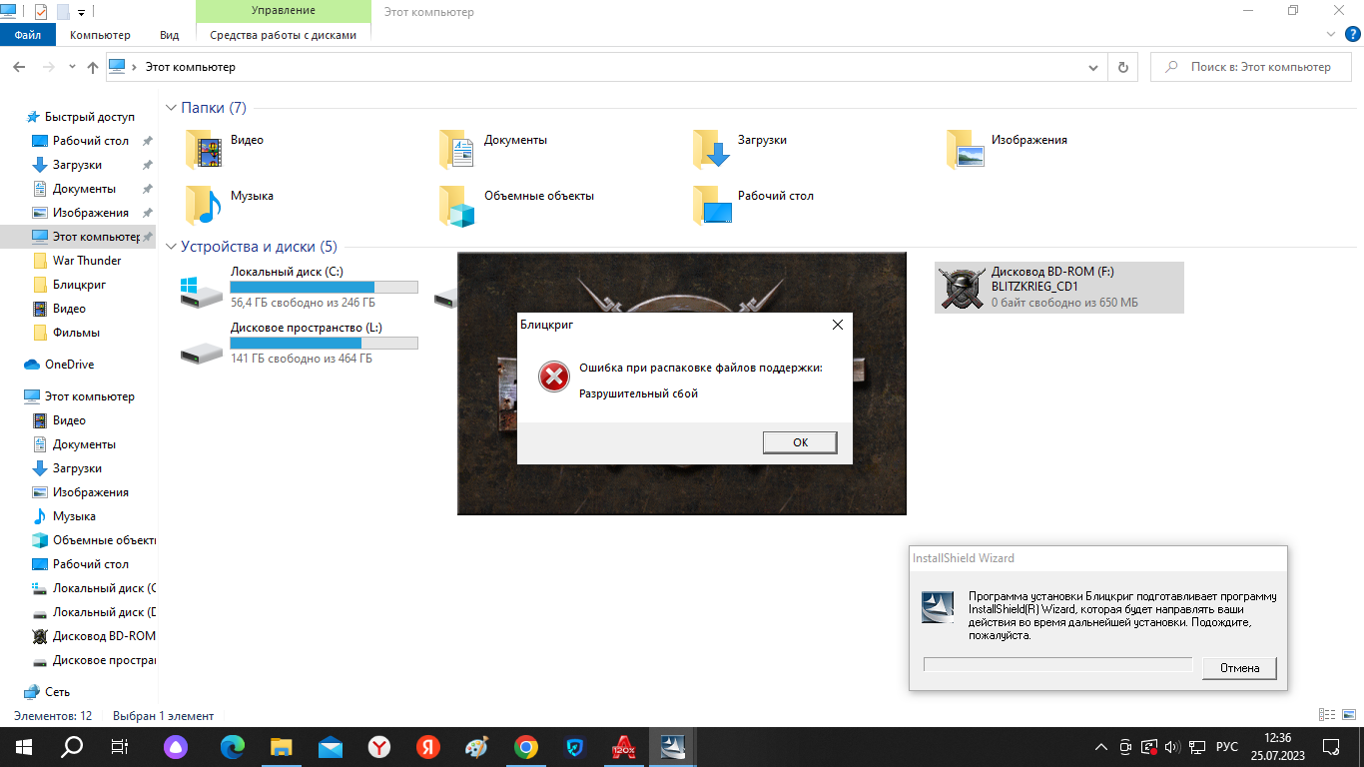Viewport: 1364px width, 767px height.
Task: Open Блицкриг folder in Quick access
Action: (x=79, y=285)
